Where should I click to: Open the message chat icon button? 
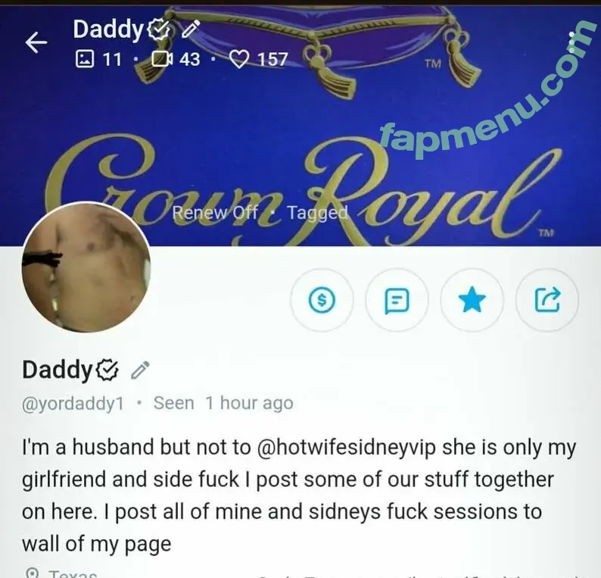point(397,300)
